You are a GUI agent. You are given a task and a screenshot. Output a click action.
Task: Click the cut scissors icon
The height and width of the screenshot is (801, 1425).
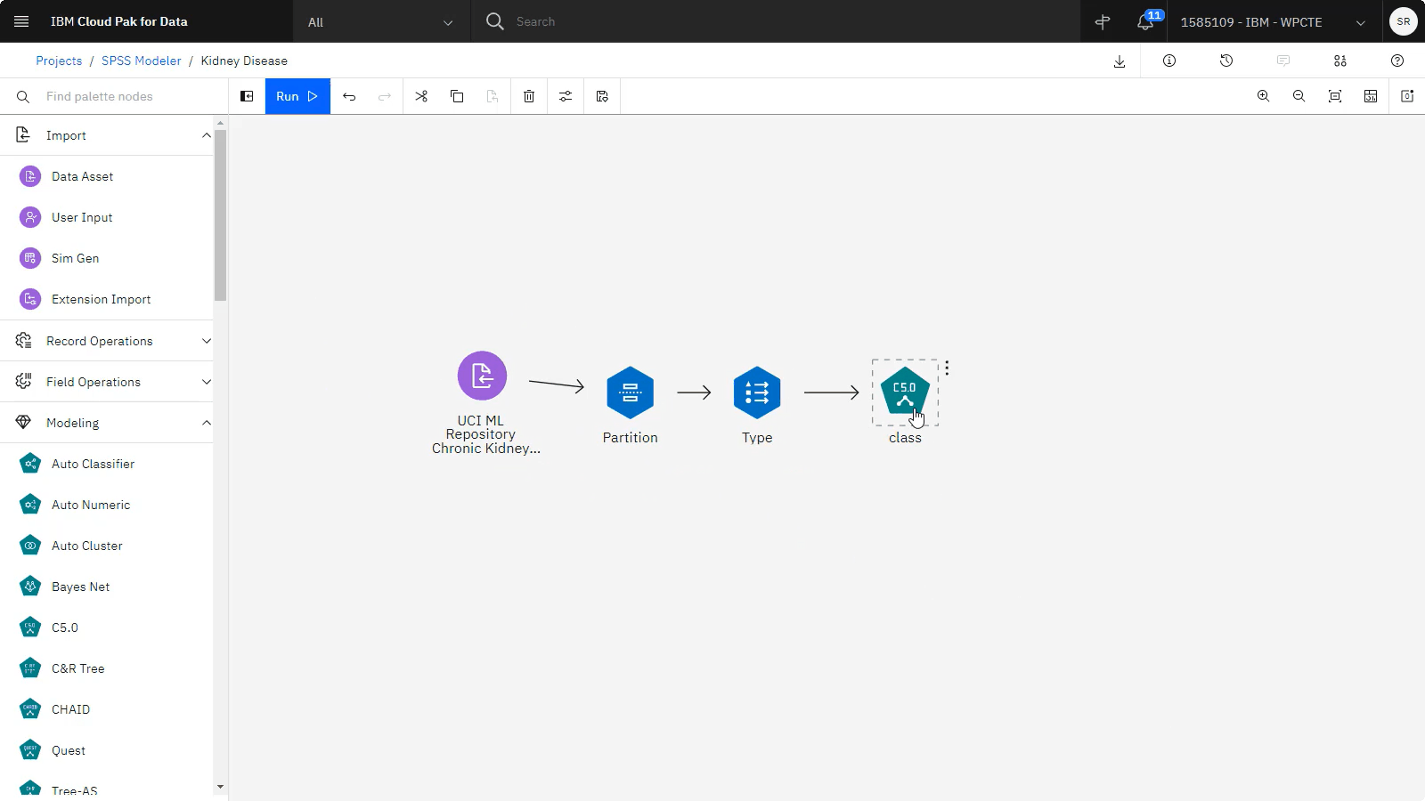click(421, 96)
